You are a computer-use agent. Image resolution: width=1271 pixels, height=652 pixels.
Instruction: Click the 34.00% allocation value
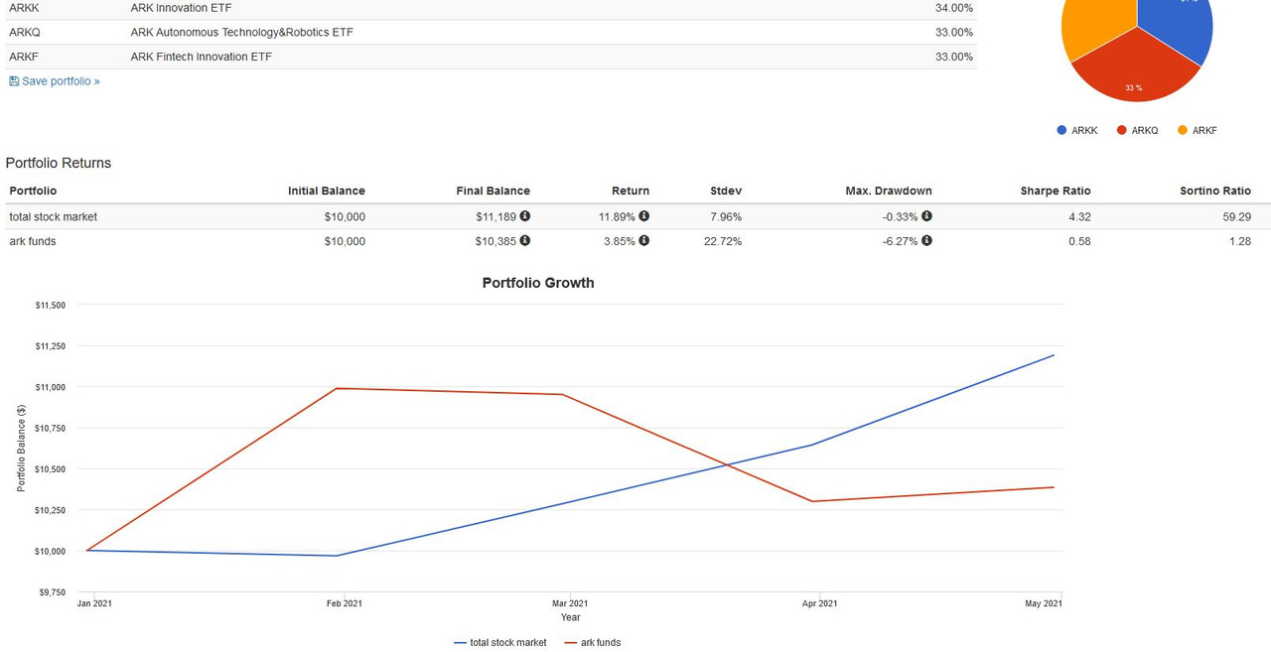(x=954, y=8)
